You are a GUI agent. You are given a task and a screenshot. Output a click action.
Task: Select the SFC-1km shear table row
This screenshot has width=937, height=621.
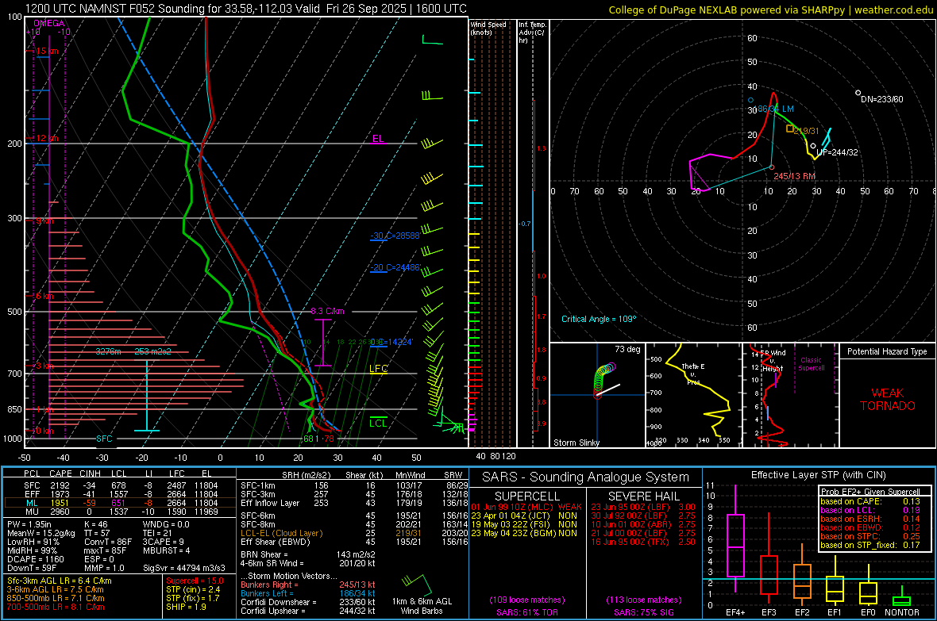point(354,485)
